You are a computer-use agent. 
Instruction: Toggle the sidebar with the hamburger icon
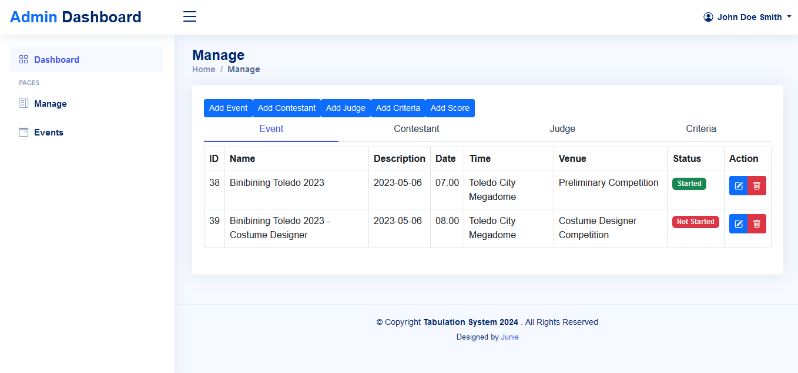click(189, 16)
